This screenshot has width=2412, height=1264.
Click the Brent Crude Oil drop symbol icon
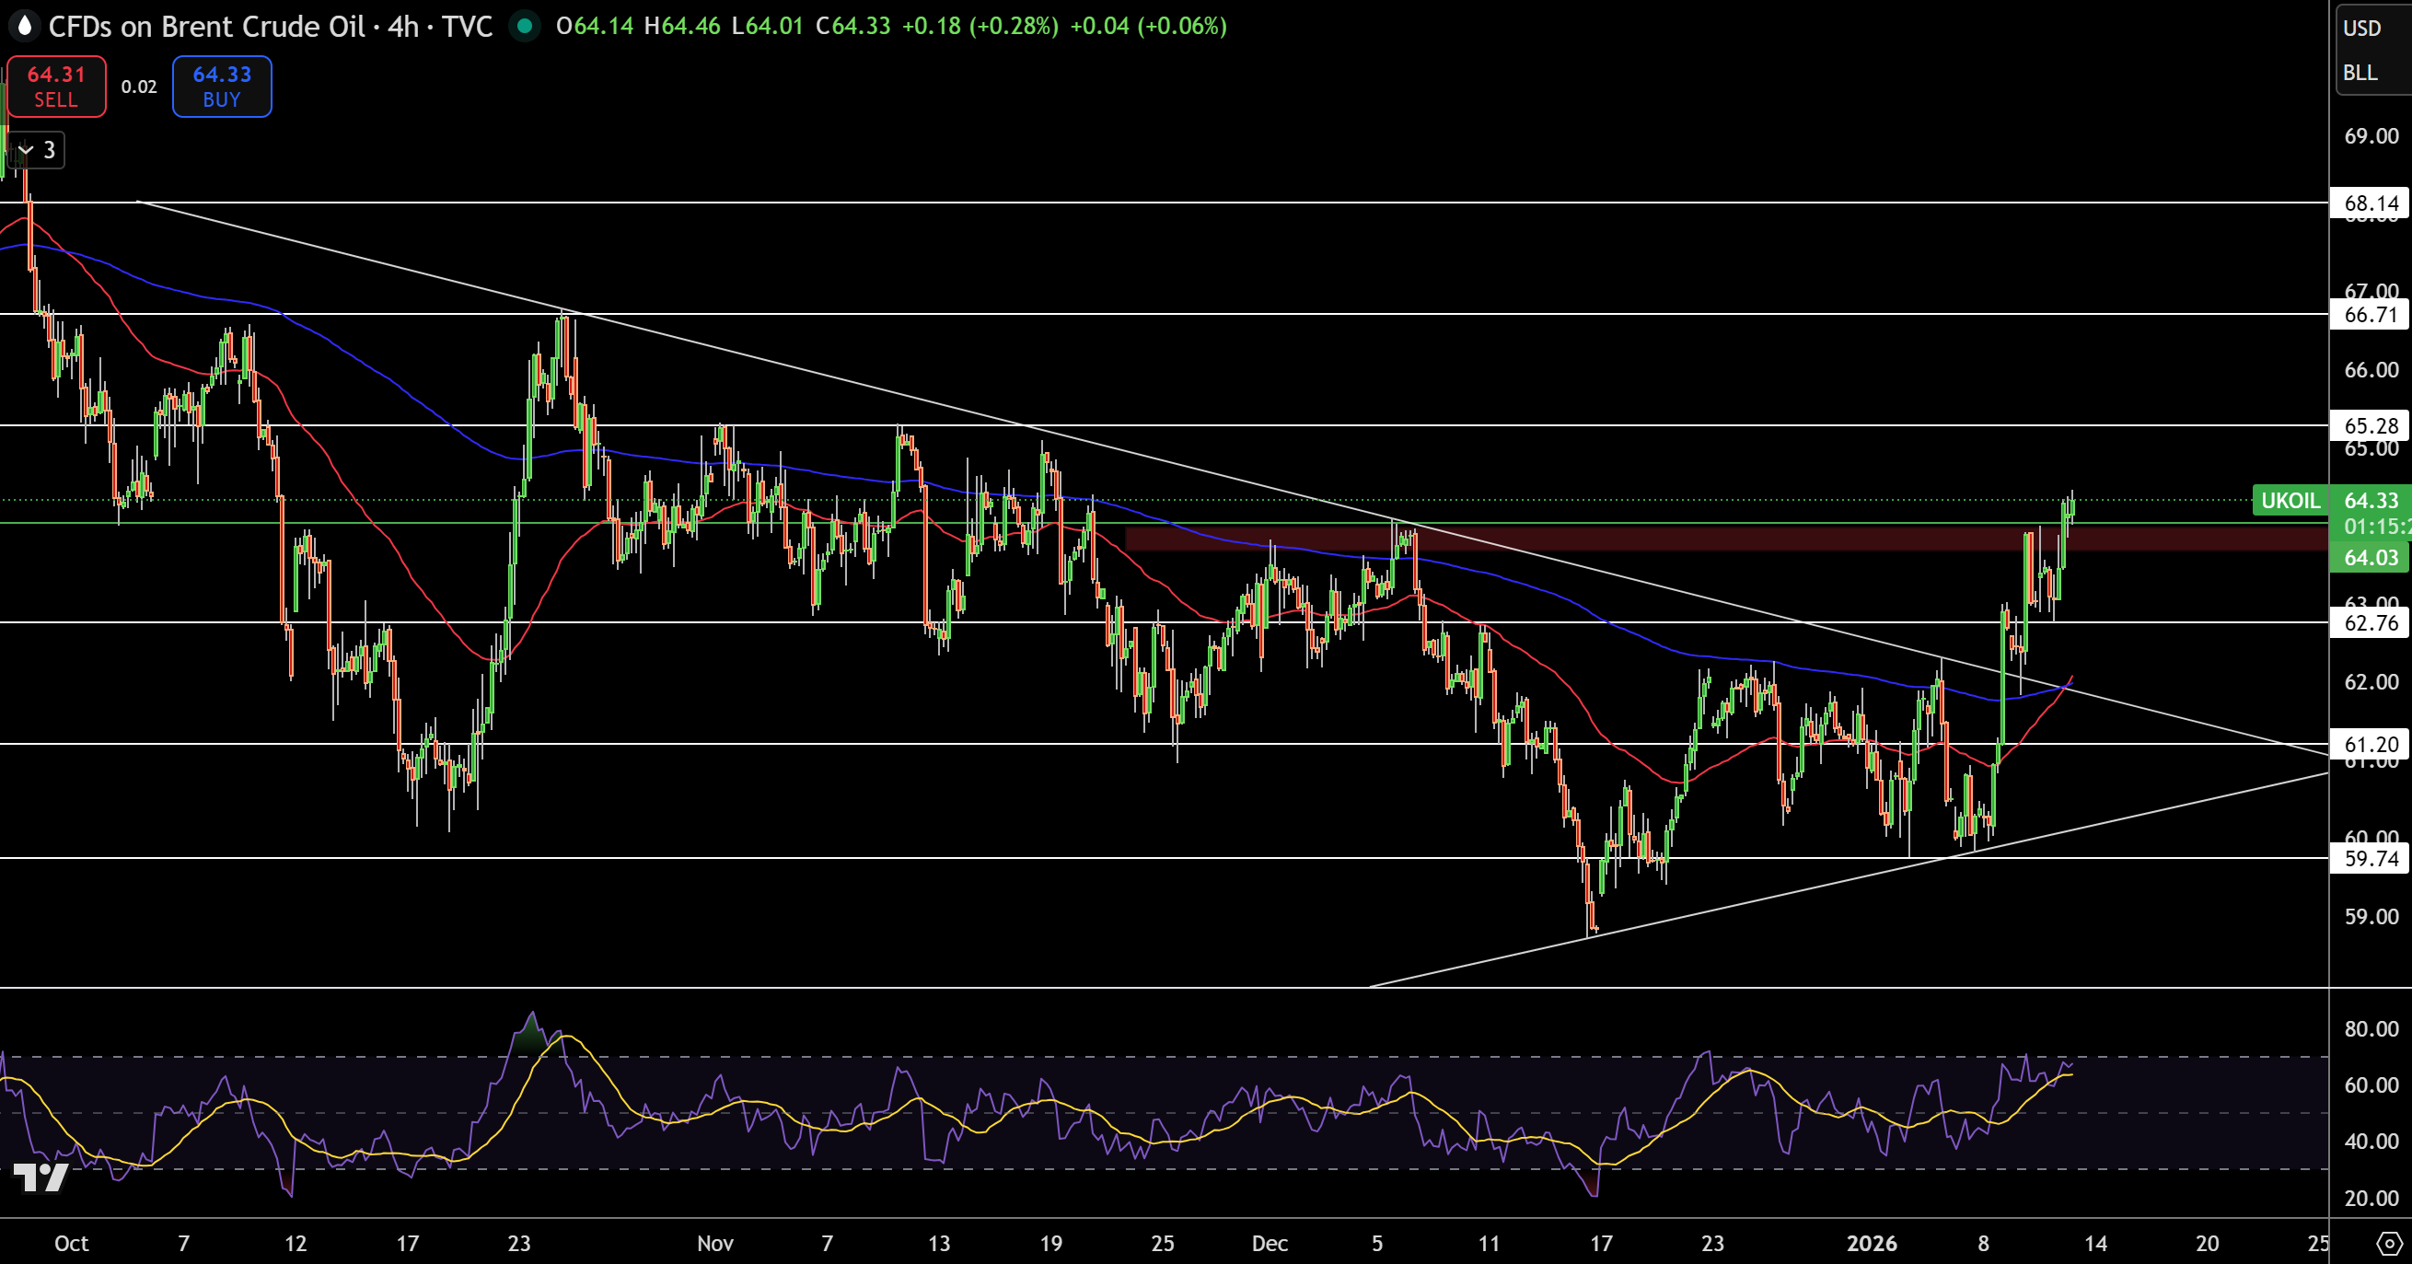coord(25,26)
